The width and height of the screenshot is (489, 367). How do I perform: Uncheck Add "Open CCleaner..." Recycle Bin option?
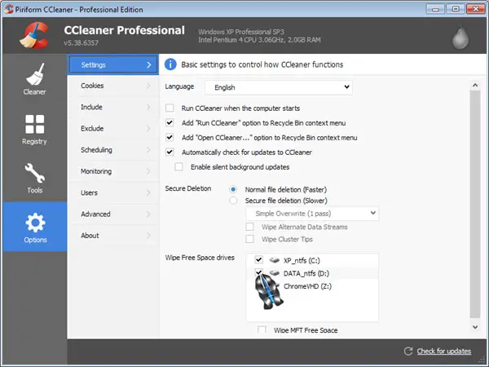pos(170,137)
